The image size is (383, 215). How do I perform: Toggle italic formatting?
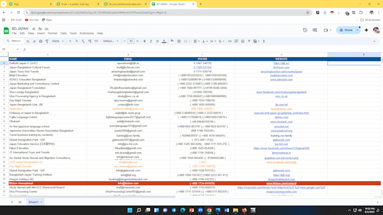click(151, 41)
